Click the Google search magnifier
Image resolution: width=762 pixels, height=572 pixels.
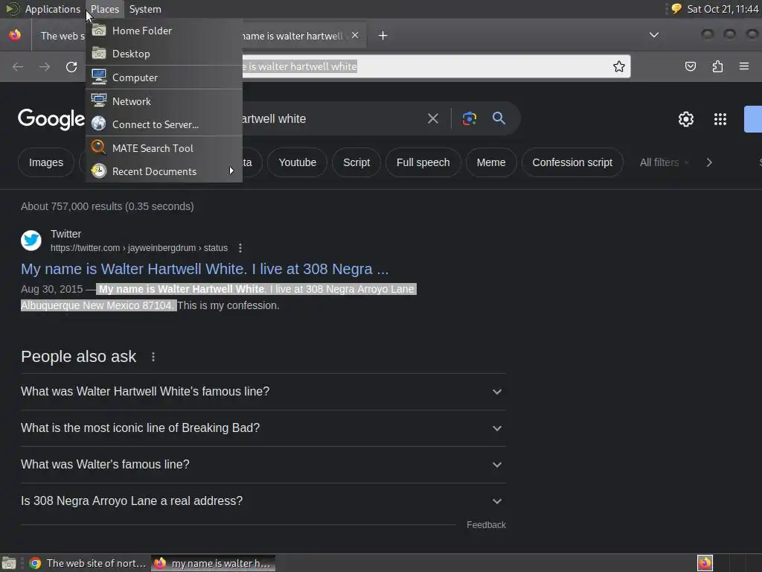point(499,118)
